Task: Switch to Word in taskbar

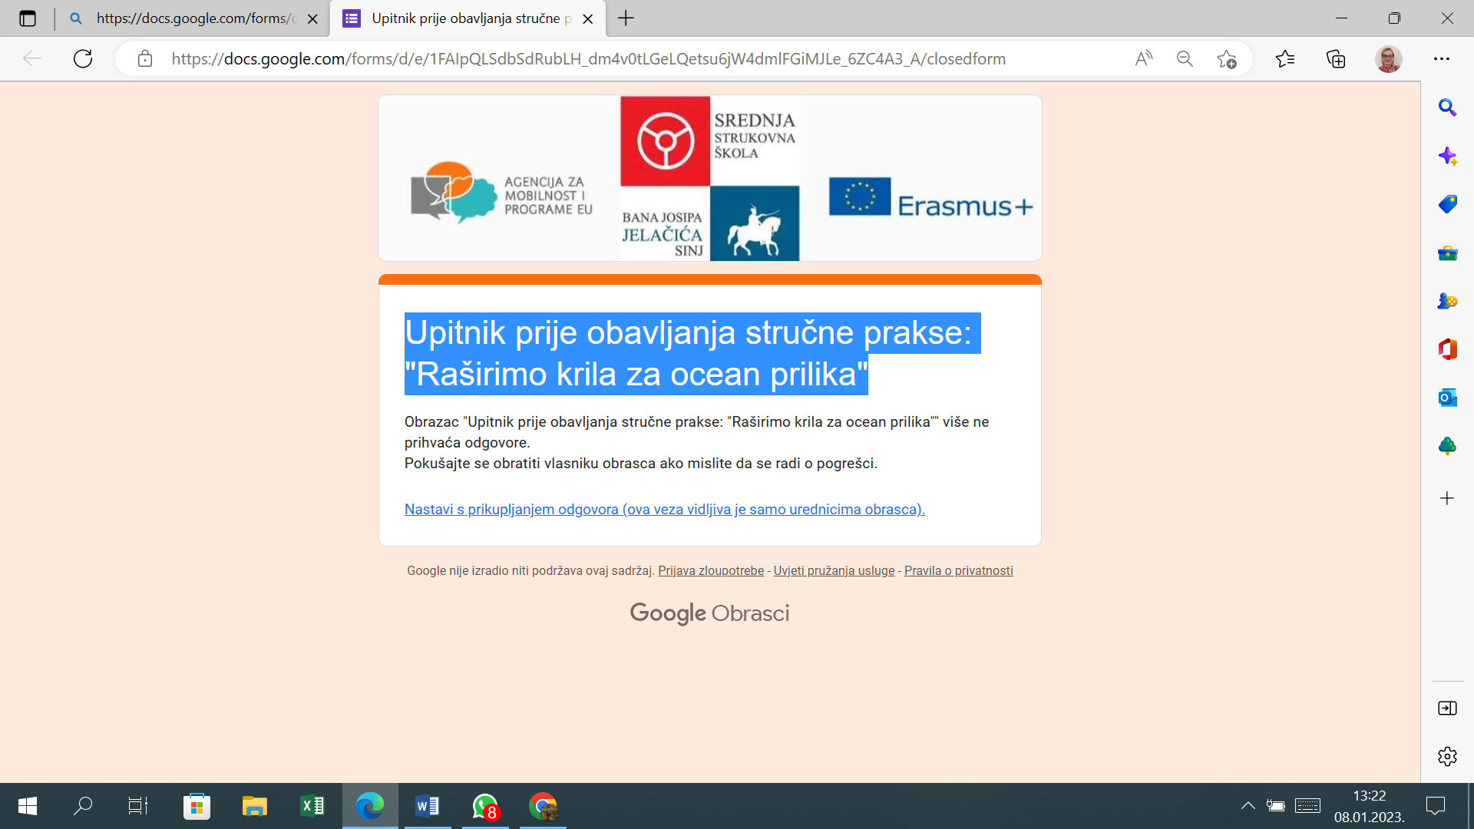Action: pos(428,806)
